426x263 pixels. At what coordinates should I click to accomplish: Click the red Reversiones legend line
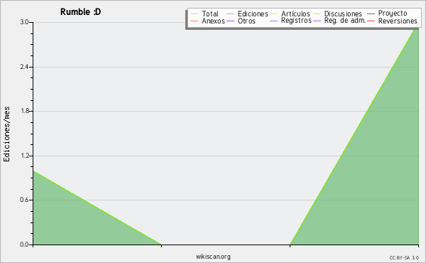(x=371, y=21)
